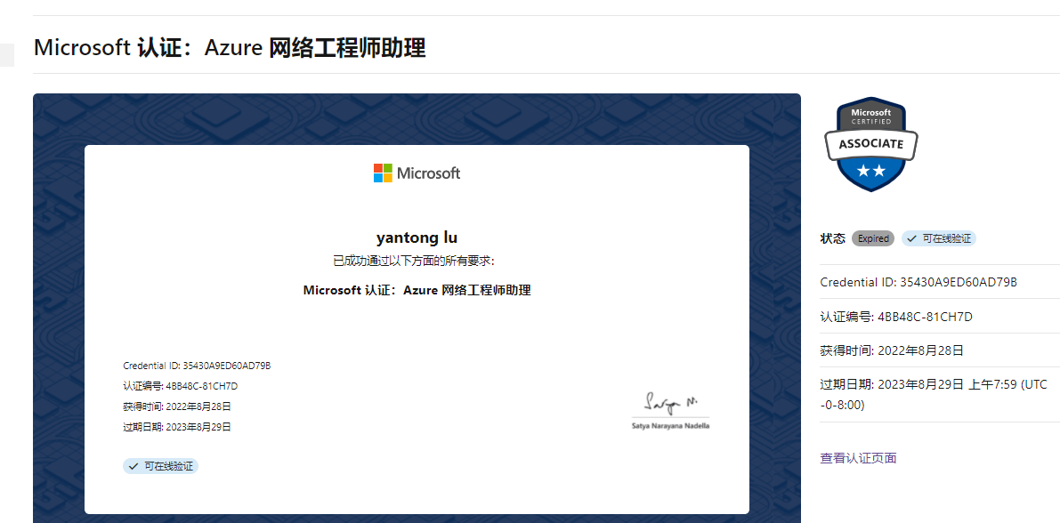Click the certificate heading Azure 网络工程师助理

(417, 290)
